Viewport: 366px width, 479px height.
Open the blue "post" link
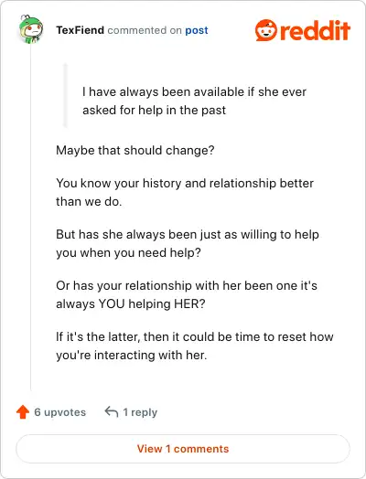[x=197, y=30]
